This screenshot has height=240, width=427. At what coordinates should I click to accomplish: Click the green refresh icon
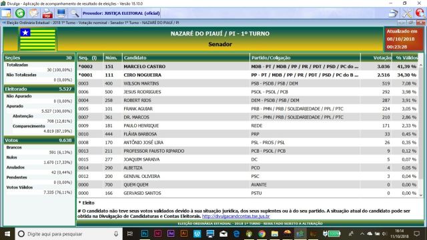point(20,13)
